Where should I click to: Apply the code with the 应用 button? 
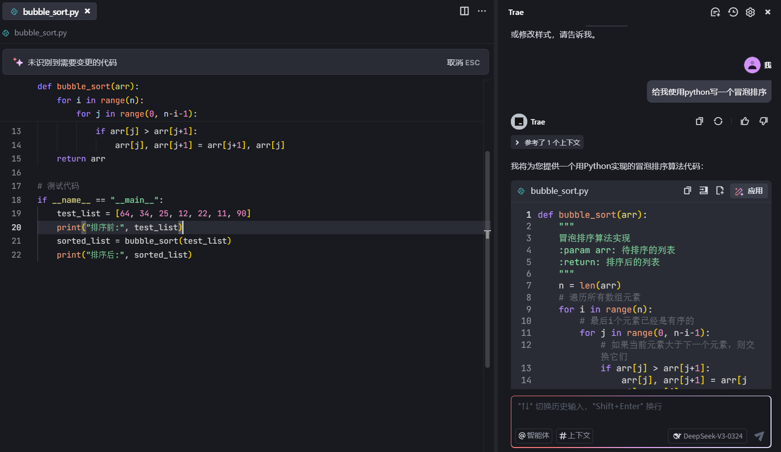[x=749, y=190]
